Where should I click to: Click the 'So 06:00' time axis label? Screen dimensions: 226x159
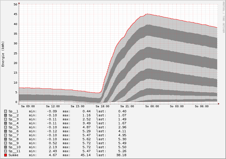202,106
